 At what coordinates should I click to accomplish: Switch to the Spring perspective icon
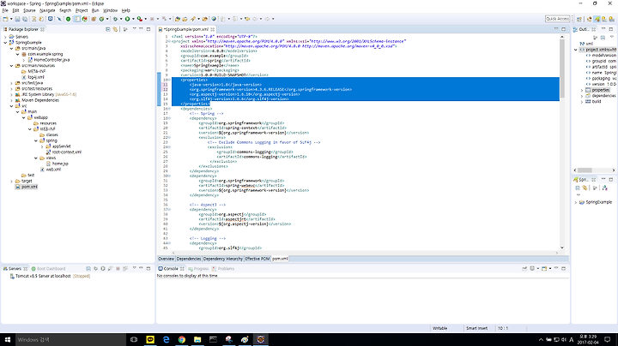point(597,19)
